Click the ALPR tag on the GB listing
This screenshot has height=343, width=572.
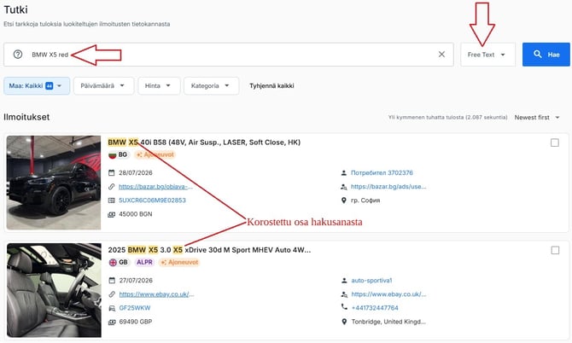click(144, 262)
